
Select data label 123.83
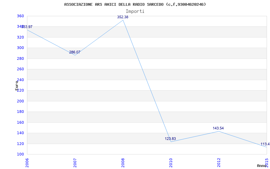click(170, 139)
